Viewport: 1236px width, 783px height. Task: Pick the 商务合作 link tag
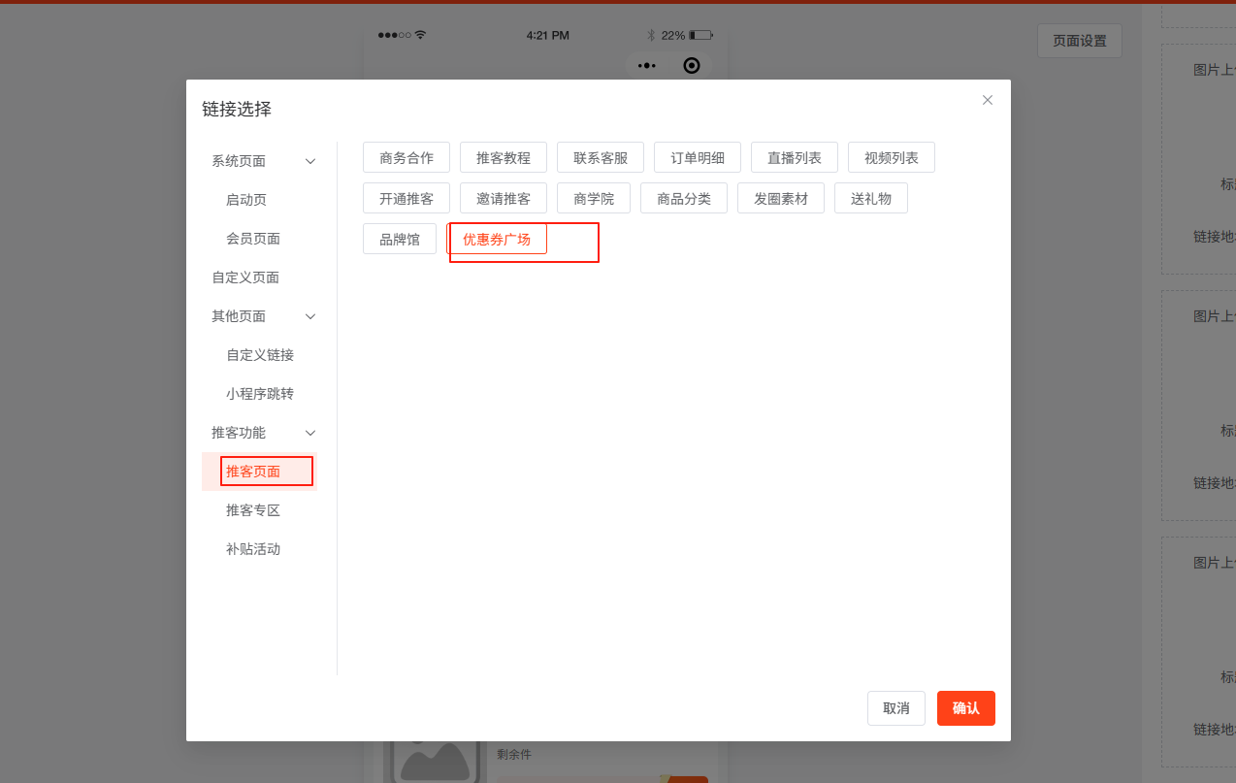(x=407, y=157)
